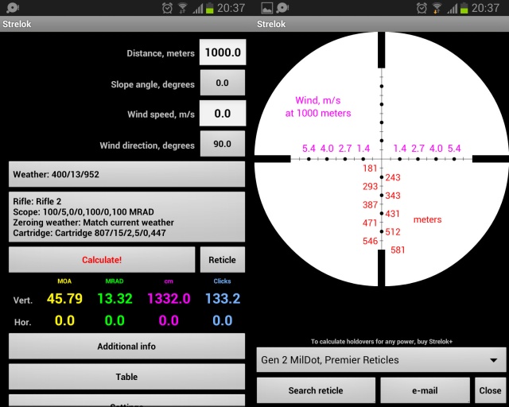Tap the Strelok notification icon on the left screen
Image resolution: width=509 pixels, height=407 pixels.
pos(13,8)
